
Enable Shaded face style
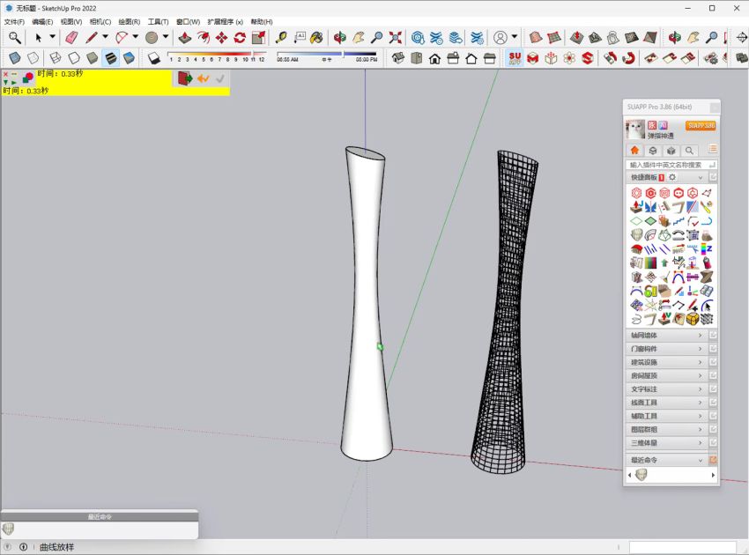(93, 58)
